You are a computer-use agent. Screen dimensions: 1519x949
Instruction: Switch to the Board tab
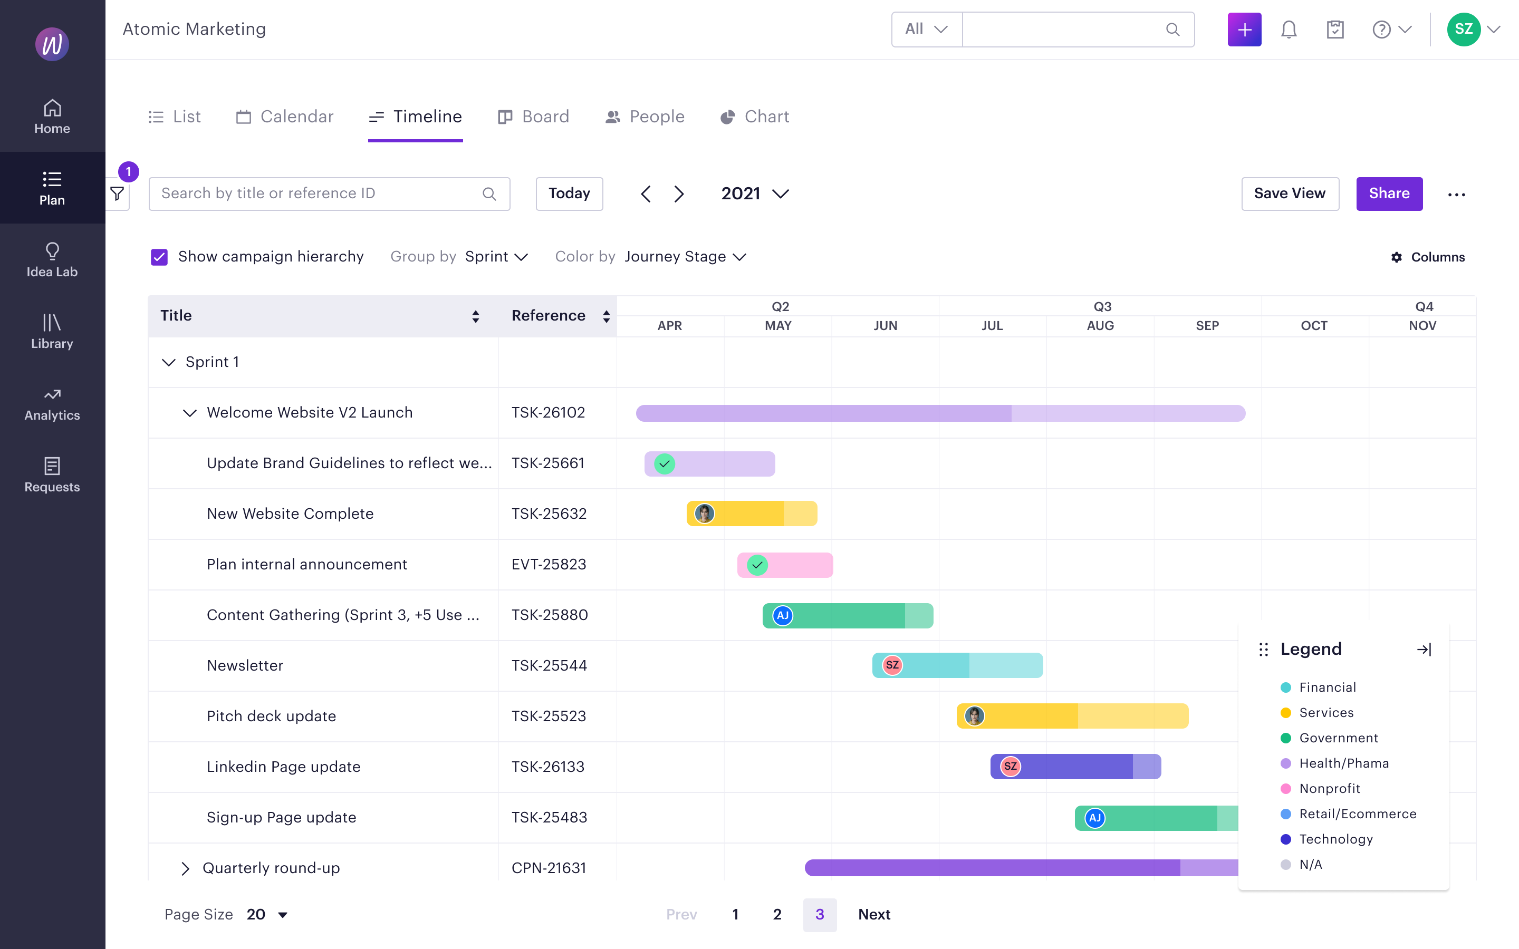pyautogui.click(x=534, y=117)
